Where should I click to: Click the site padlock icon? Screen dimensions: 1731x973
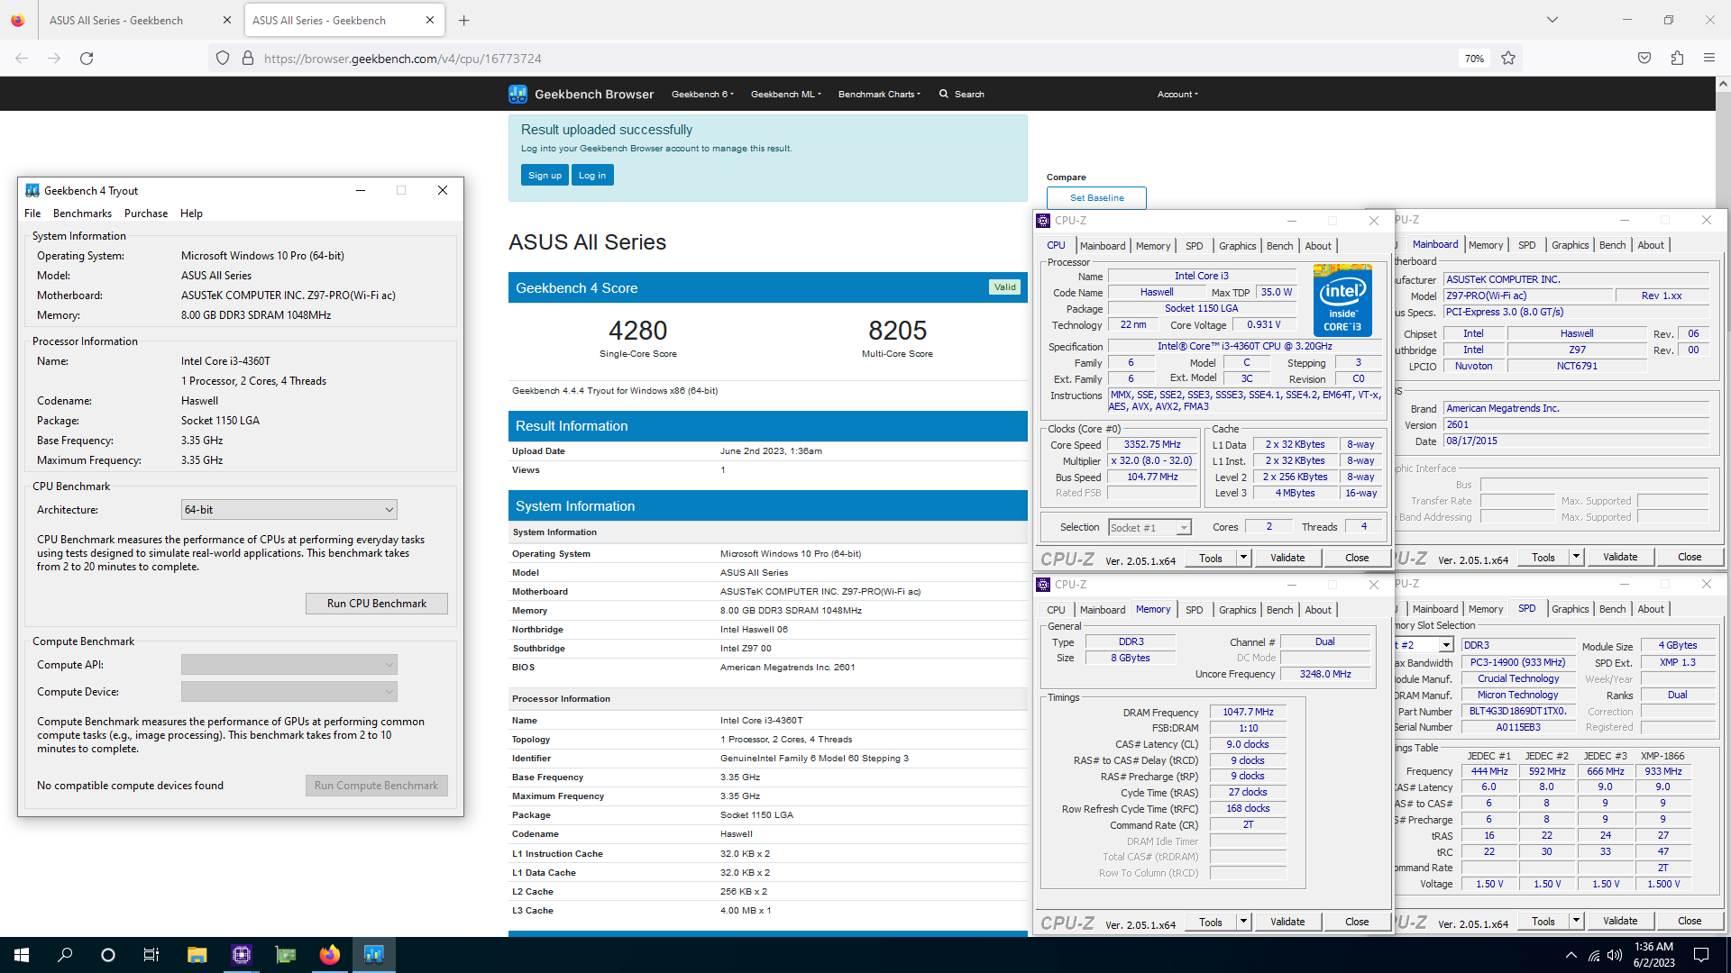click(248, 59)
